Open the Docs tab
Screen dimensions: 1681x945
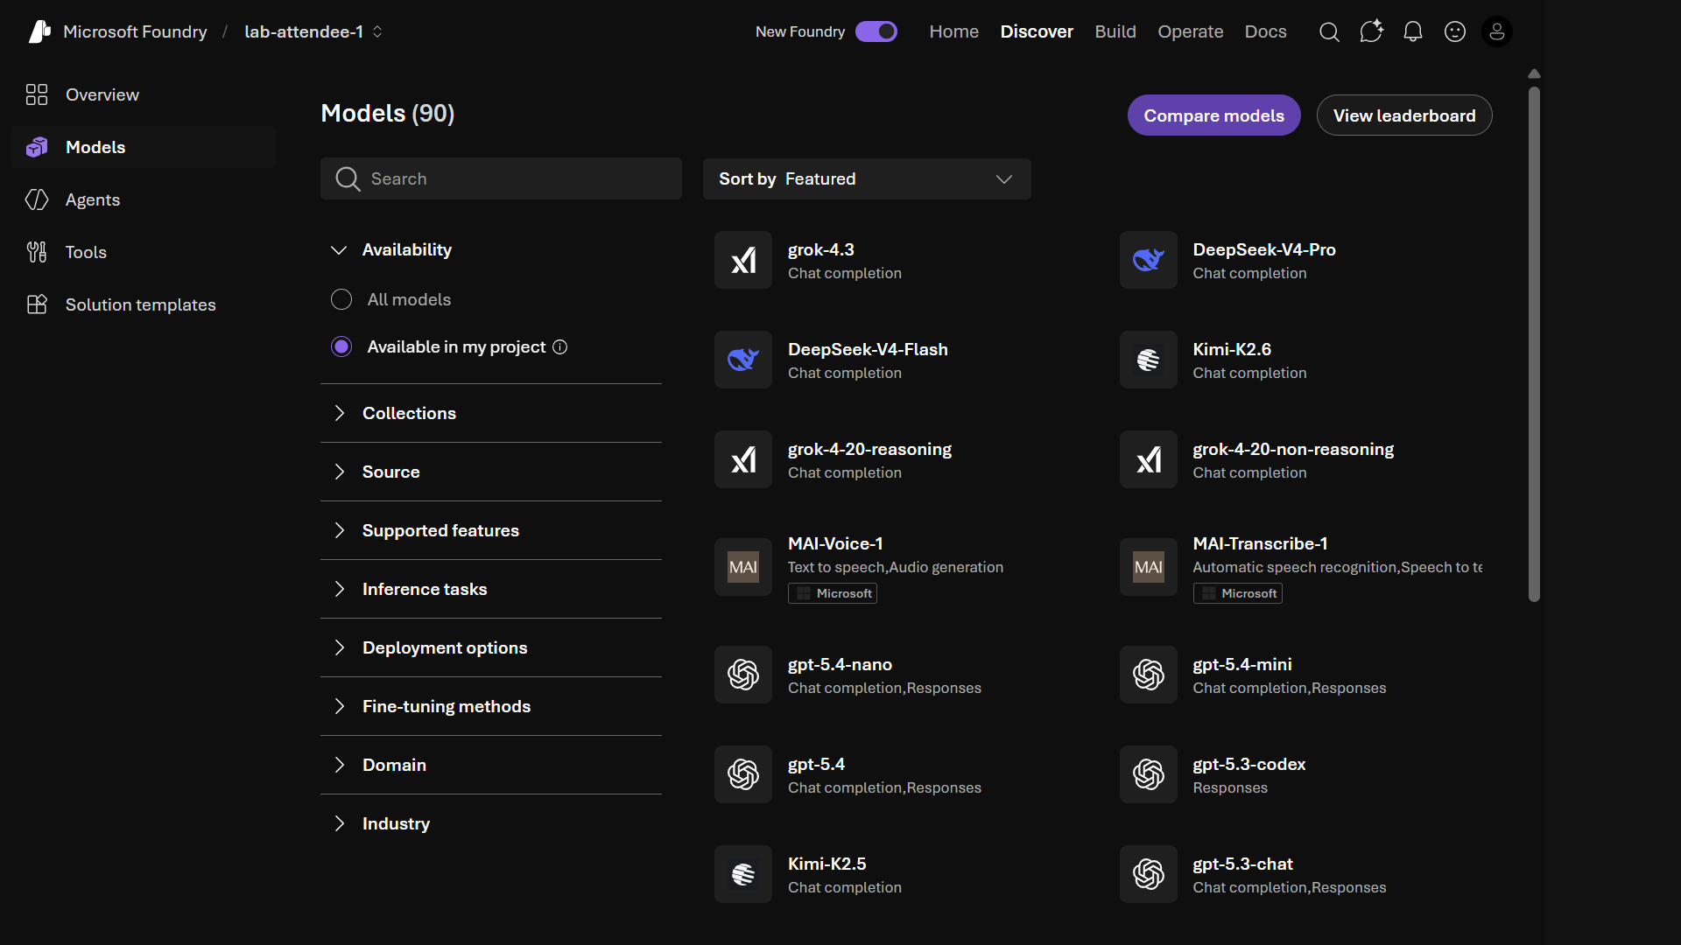(x=1265, y=31)
